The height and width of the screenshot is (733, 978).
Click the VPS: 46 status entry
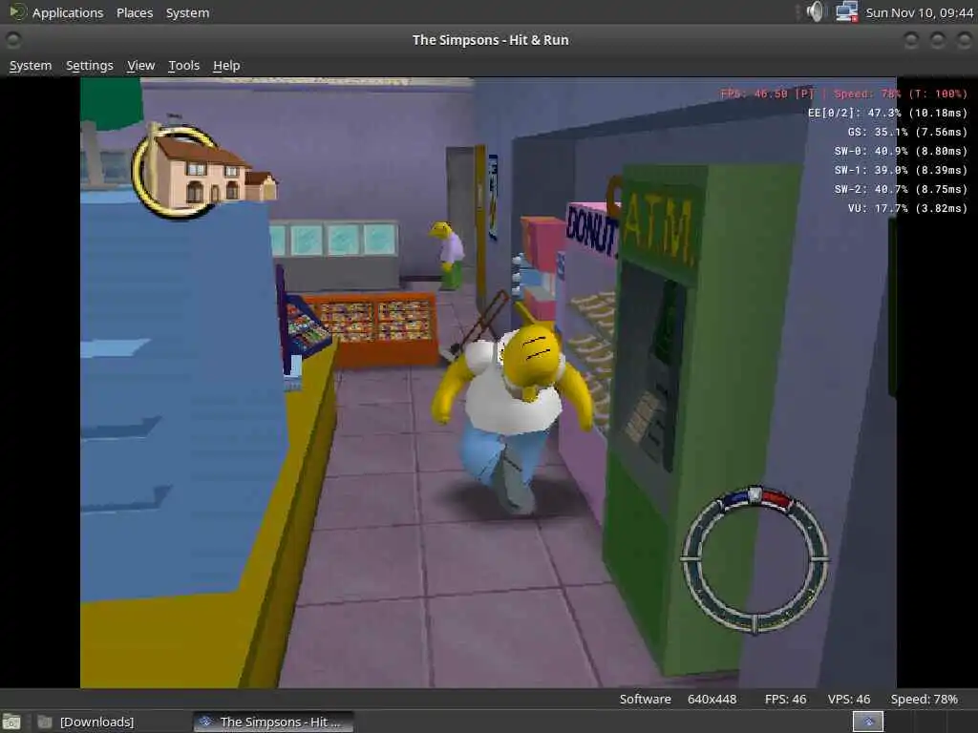[x=849, y=700]
